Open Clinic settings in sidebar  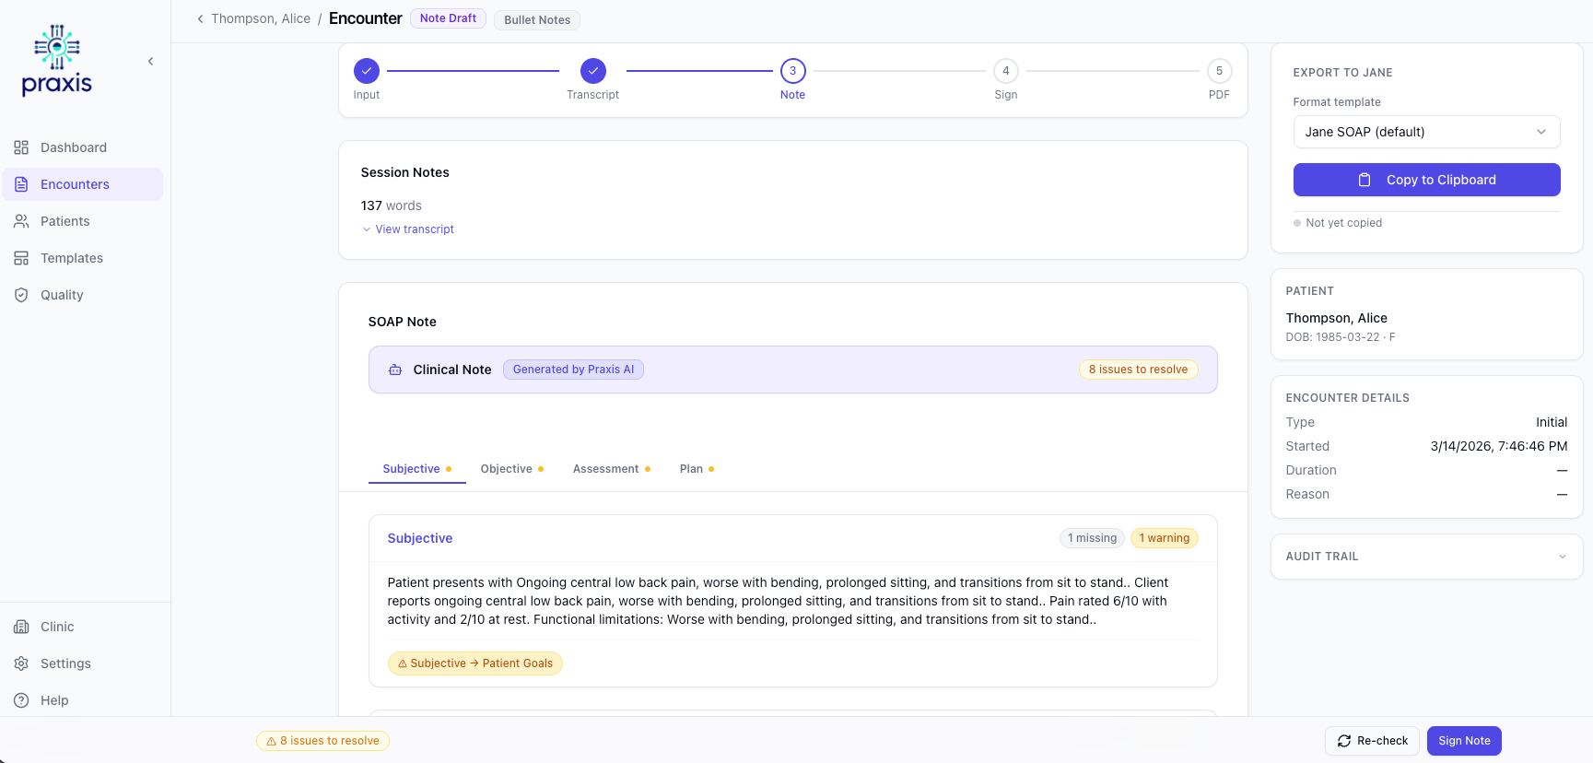pyautogui.click(x=56, y=627)
